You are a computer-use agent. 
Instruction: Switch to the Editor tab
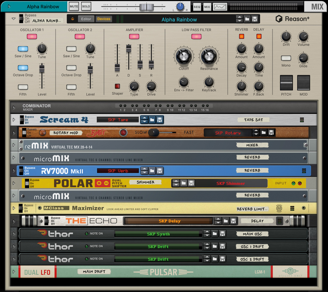86,19
